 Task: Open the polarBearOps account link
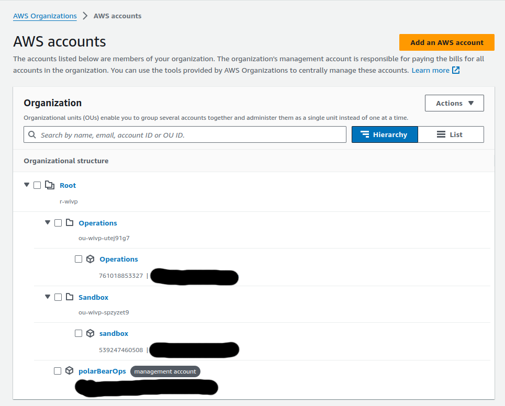[102, 371]
